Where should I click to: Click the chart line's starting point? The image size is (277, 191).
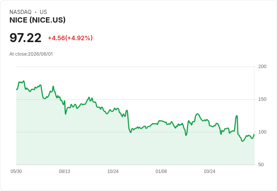tap(17, 89)
